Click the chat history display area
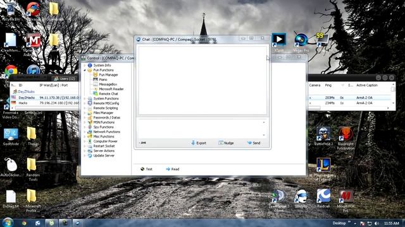The height and width of the screenshot is (227, 405). click(202, 80)
